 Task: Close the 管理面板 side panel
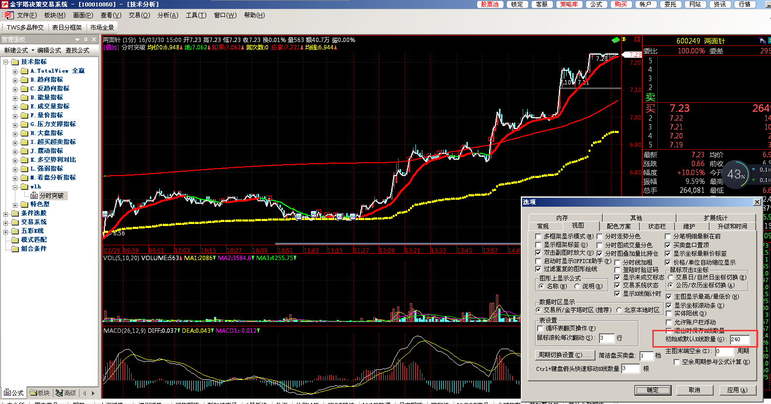94,39
